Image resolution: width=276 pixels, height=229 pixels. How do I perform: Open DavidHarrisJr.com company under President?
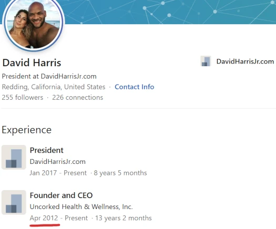[57, 161]
